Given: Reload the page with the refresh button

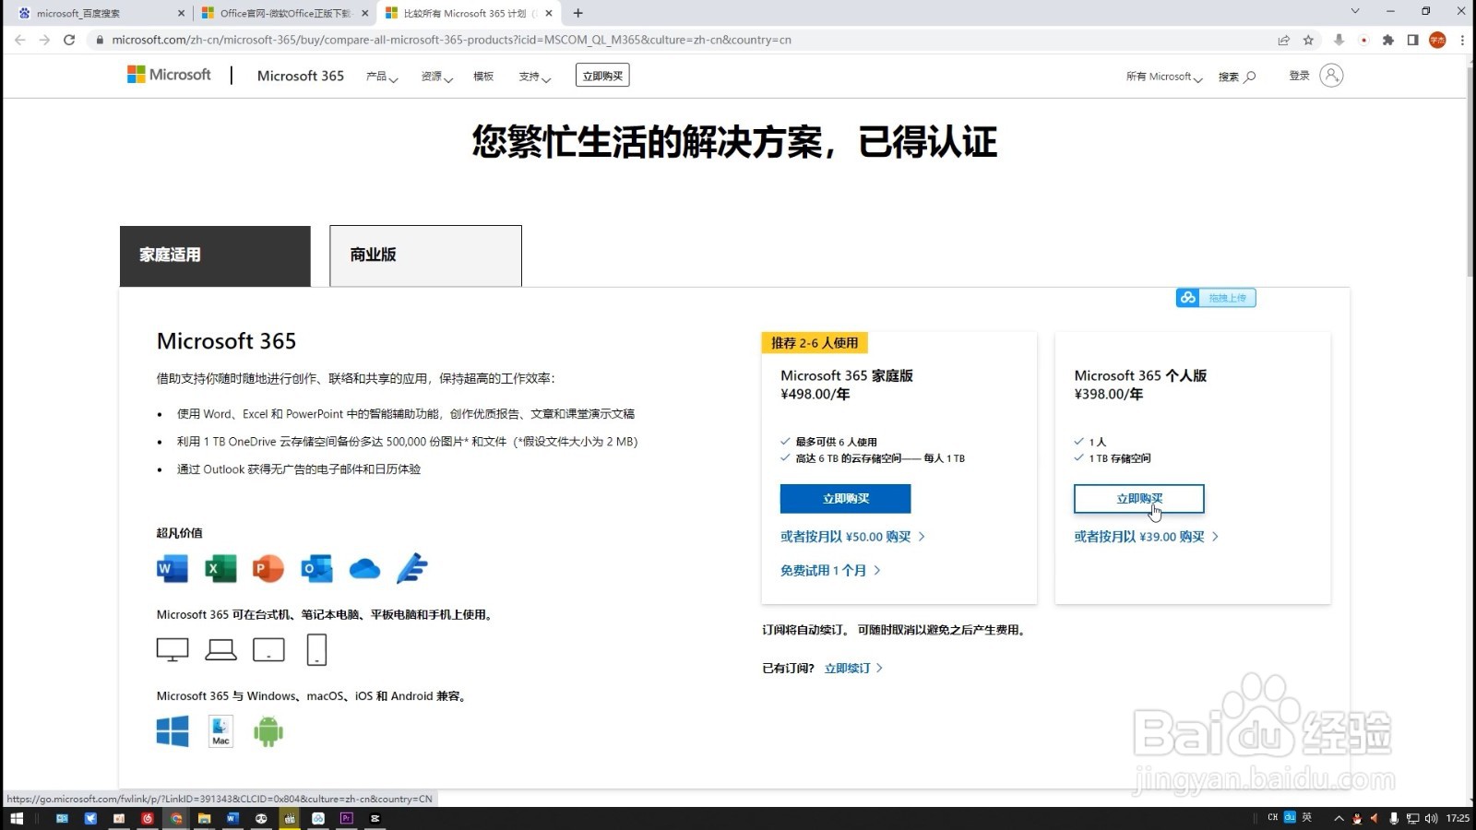Looking at the screenshot, I should click(69, 40).
